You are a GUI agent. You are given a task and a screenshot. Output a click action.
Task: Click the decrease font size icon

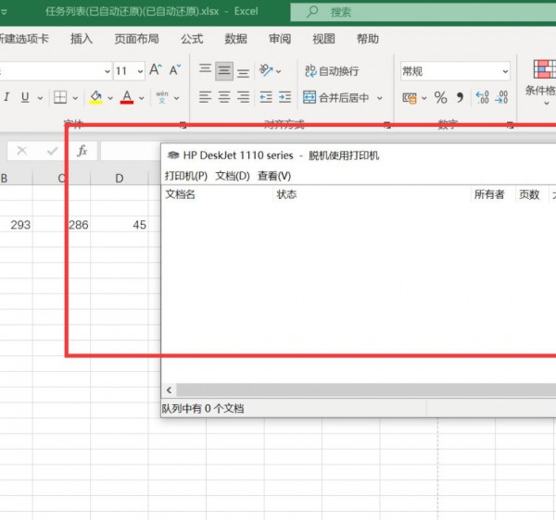(174, 70)
